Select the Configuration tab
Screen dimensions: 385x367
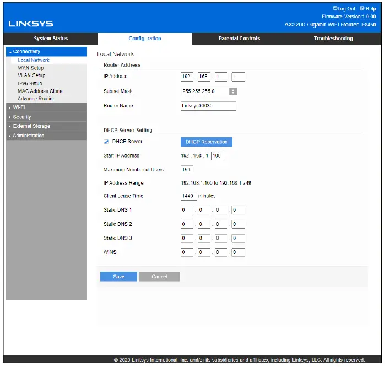tap(145, 39)
